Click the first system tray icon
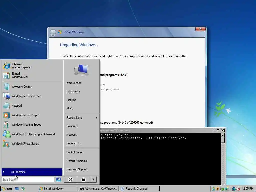The height and width of the screenshot is (192, 256). tap(213, 189)
